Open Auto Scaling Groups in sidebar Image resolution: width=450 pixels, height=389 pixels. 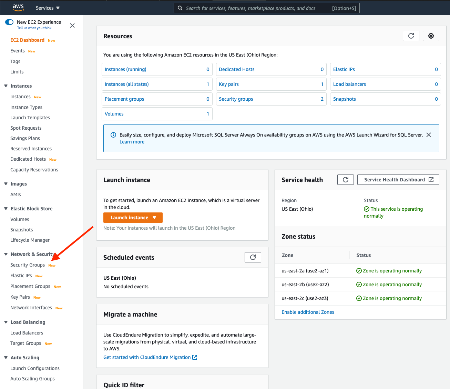point(32,379)
